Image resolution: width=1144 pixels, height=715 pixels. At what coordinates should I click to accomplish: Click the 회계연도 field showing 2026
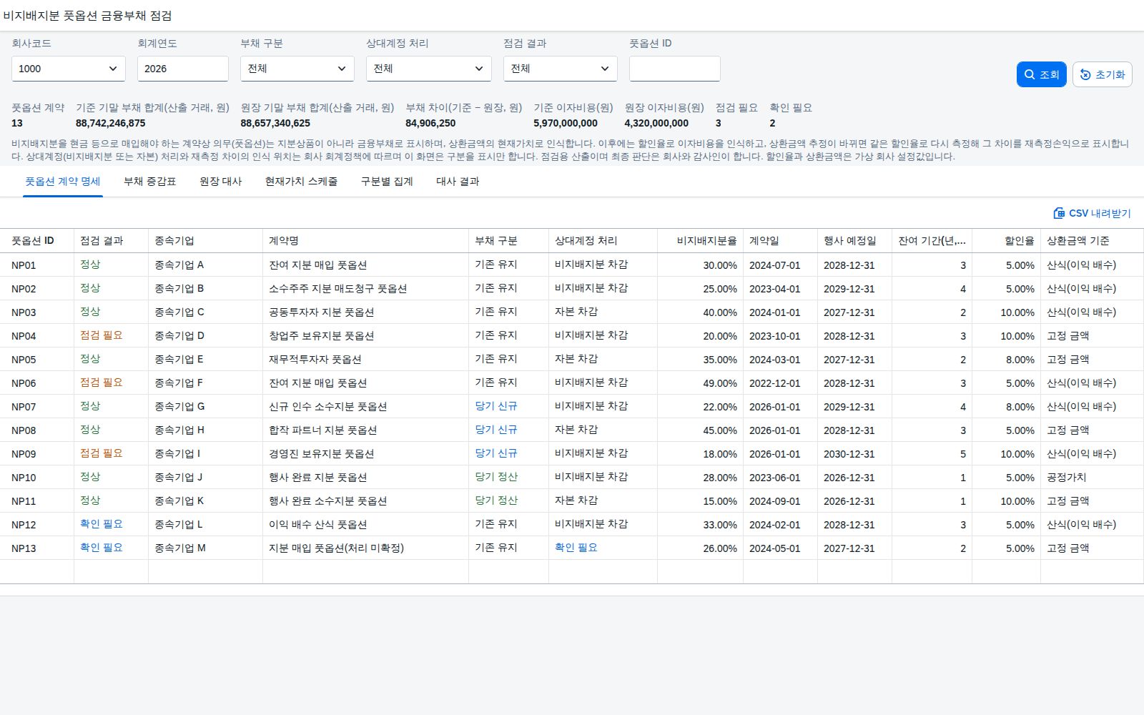(183, 69)
